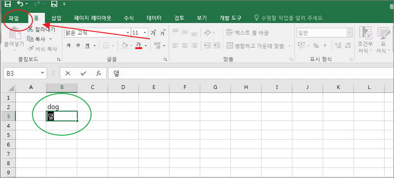The image size is (394, 178).
Task: Click the align right icon
Action: [x=194, y=46]
